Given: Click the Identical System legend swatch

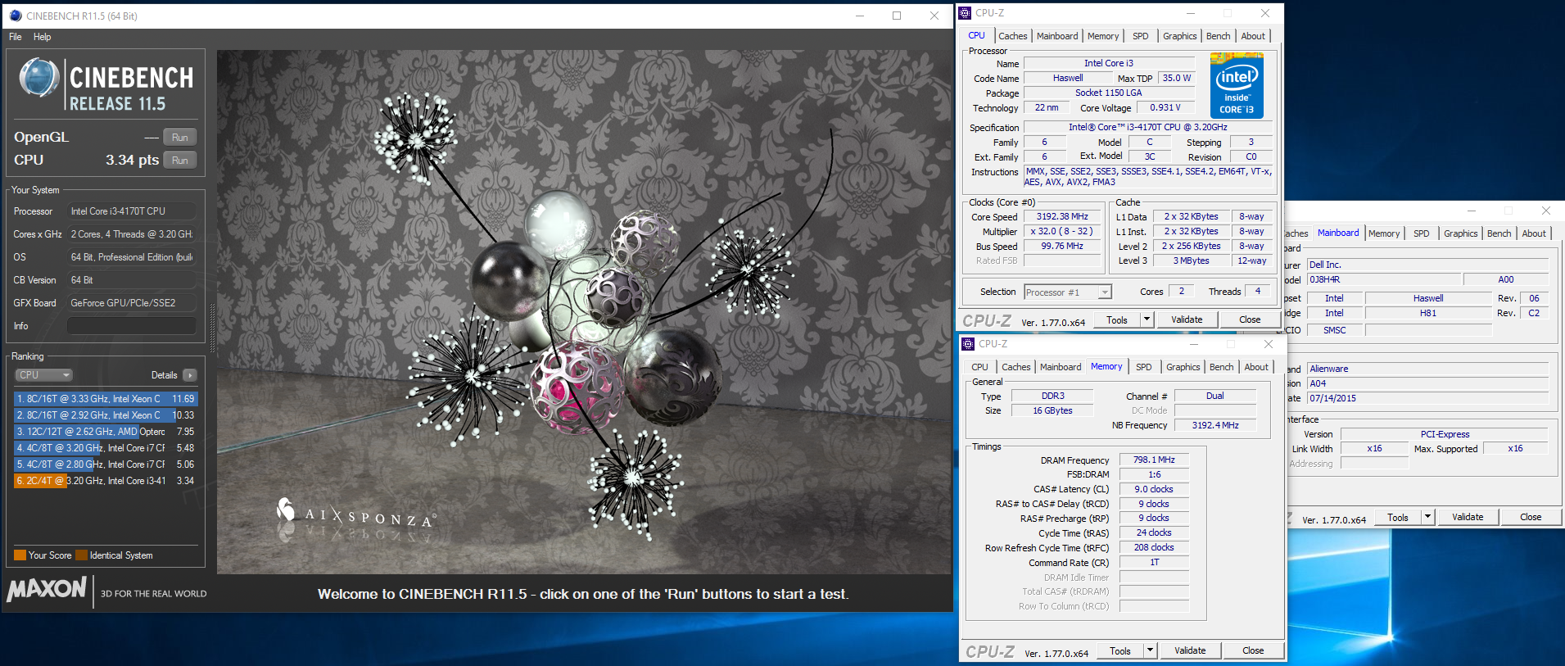Looking at the screenshot, I should point(81,555).
